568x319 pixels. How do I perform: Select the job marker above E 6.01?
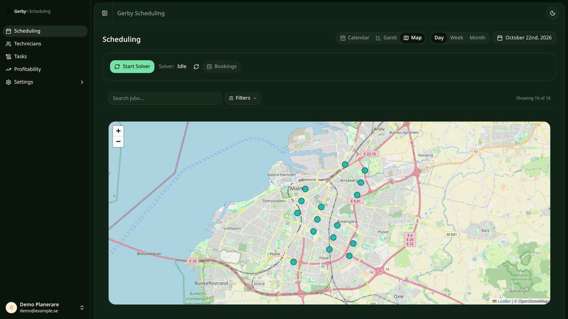357,195
